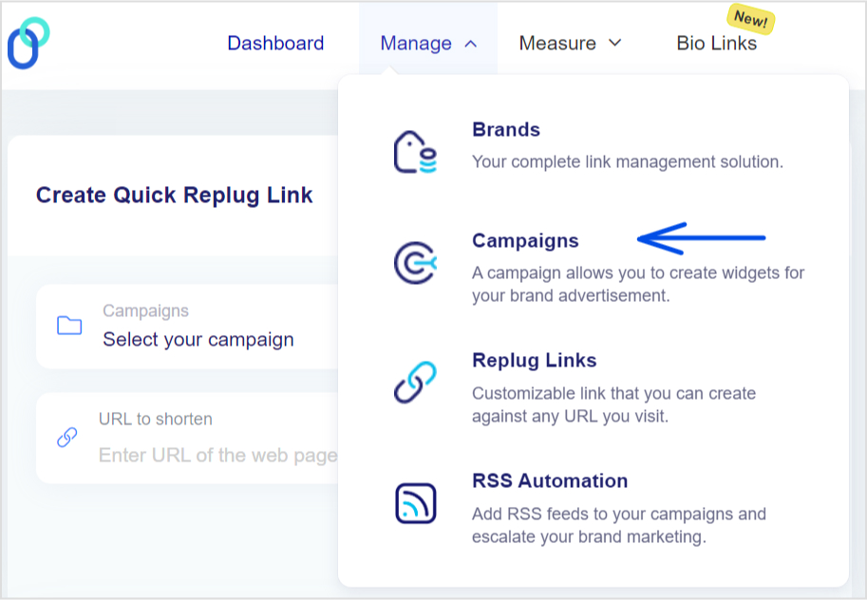Screen dimensions: 867x600
Task: Click 'Add RSS feeds to your campaigns' description
Action: (619, 525)
